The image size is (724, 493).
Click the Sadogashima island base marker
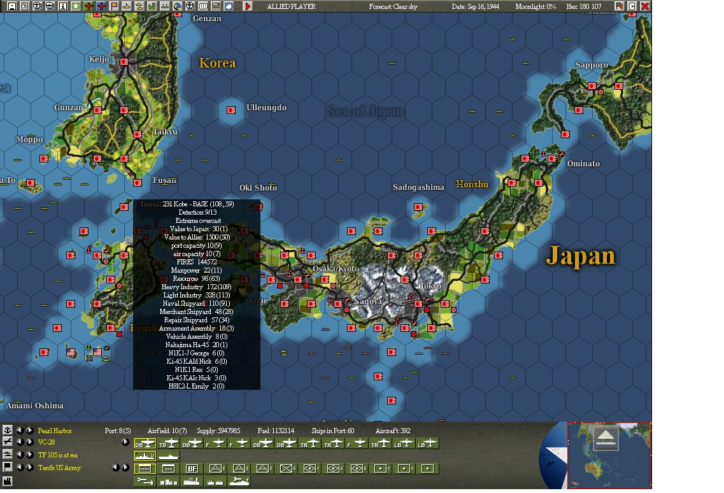click(418, 207)
